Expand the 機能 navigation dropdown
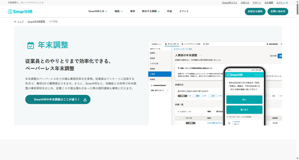 [x=119, y=11]
